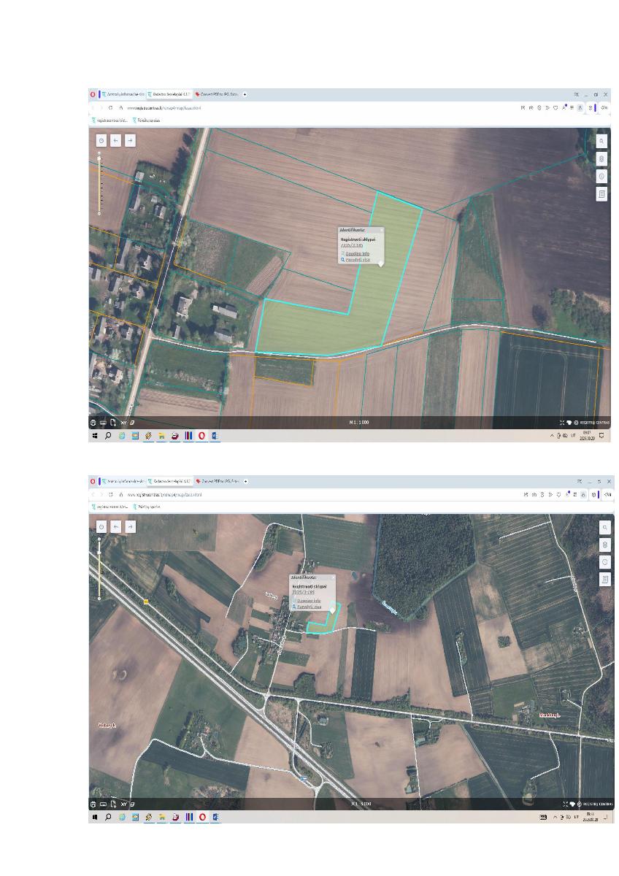Click the XY coordinates tool in upper map
This screenshot has height=876, width=619.
(x=124, y=423)
